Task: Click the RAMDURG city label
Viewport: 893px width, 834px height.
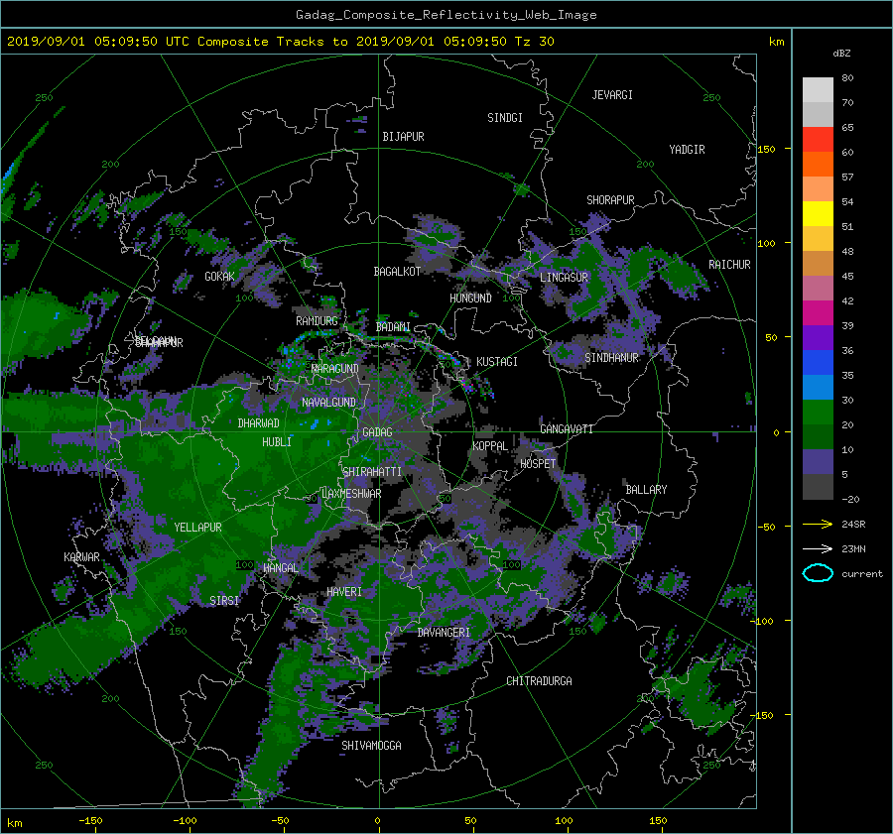Action: [x=317, y=321]
